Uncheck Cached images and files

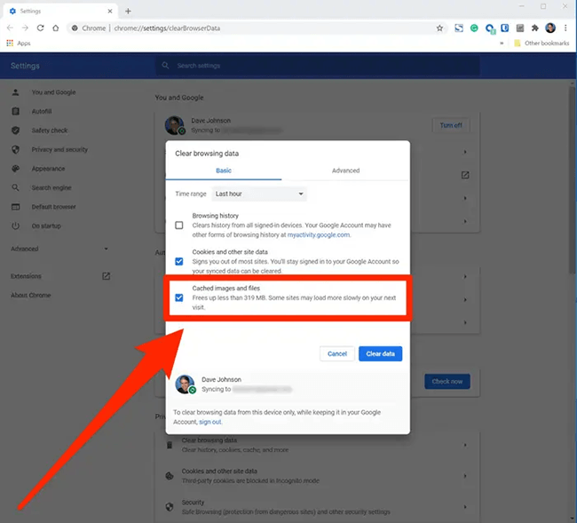click(x=179, y=297)
